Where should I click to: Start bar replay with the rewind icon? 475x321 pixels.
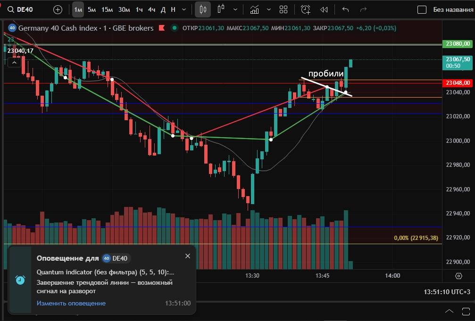pos(324,9)
